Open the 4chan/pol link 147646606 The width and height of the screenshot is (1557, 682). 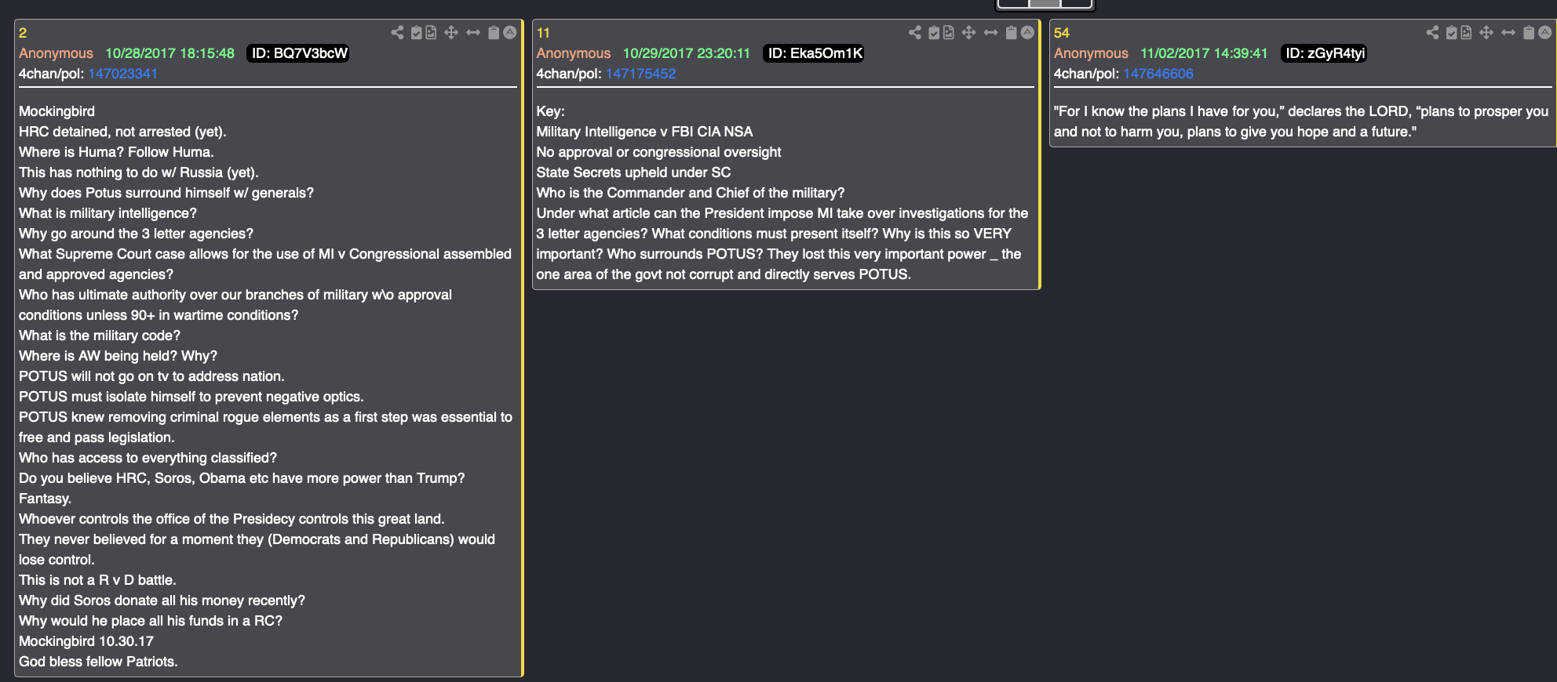click(x=1158, y=74)
